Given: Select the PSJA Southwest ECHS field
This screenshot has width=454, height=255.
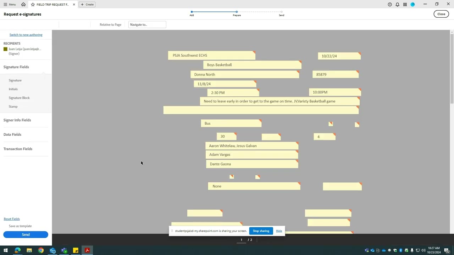Looking at the screenshot, I should 212,56.
